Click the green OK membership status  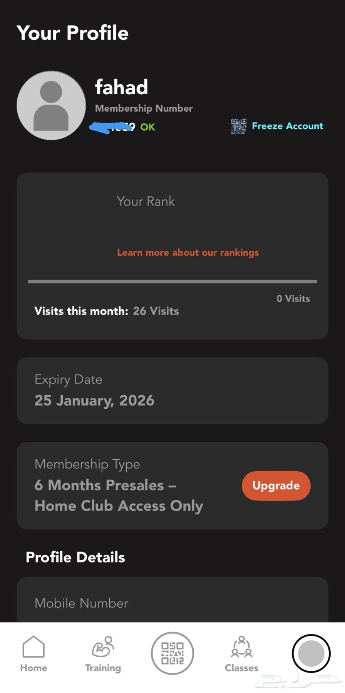click(147, 127)
